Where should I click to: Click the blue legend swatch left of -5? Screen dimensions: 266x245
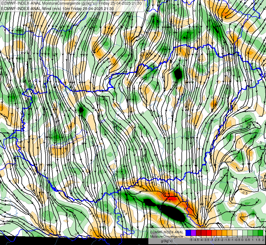(188, 233)
